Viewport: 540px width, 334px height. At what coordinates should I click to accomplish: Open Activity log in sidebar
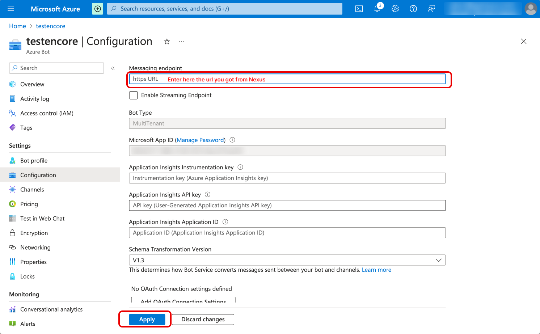coord(35,99)
